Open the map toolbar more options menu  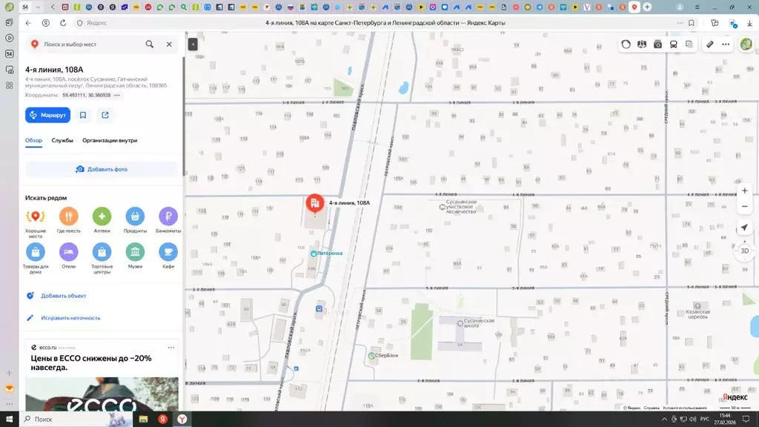[726, 44]
